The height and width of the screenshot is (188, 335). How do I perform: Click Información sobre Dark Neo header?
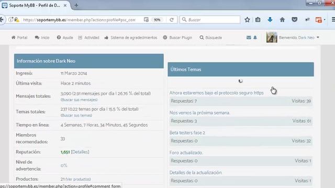89,61
